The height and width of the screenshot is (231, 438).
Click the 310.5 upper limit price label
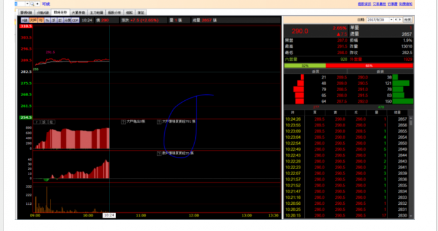(x=26, y=26)
